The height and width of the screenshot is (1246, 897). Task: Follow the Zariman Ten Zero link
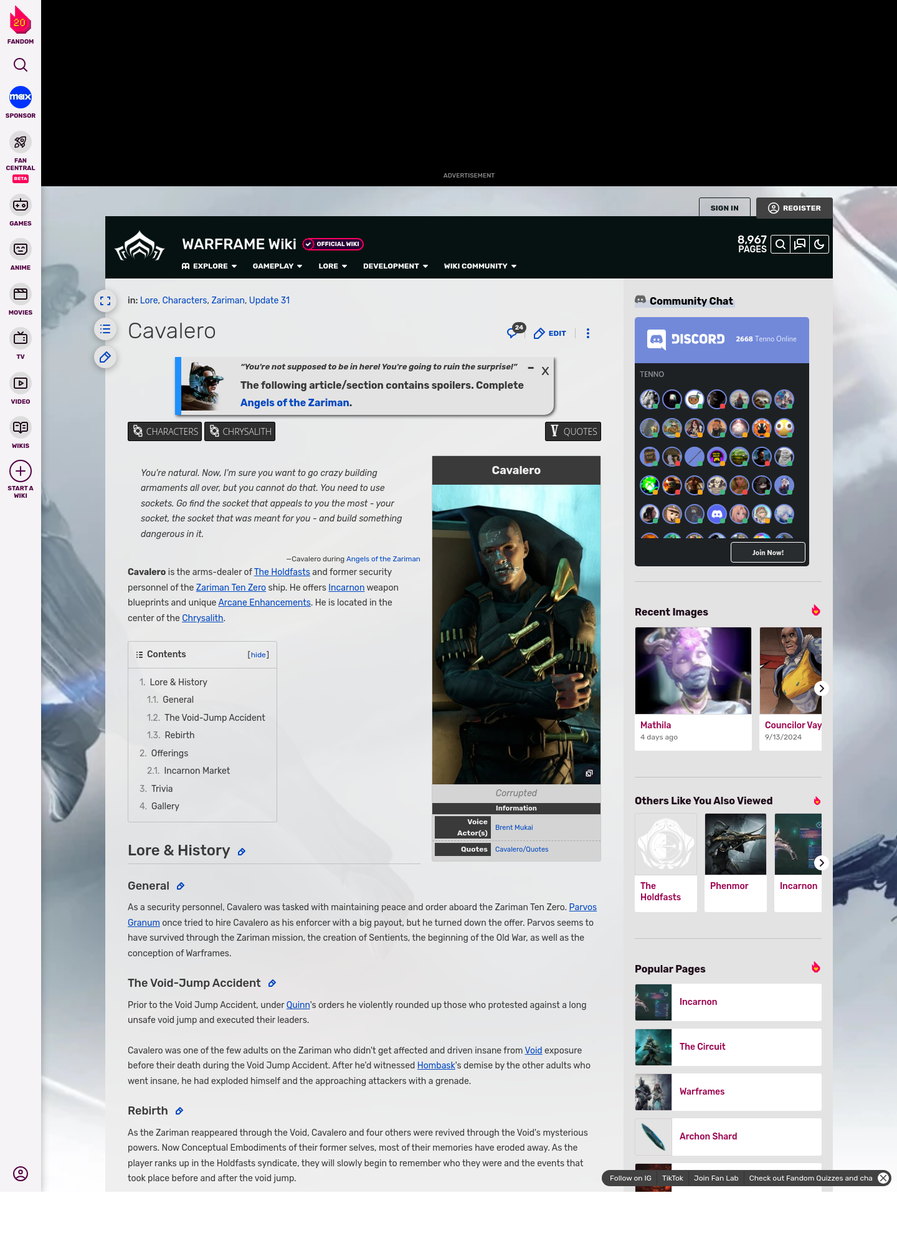pyautogui.click(x=231, y=587)
